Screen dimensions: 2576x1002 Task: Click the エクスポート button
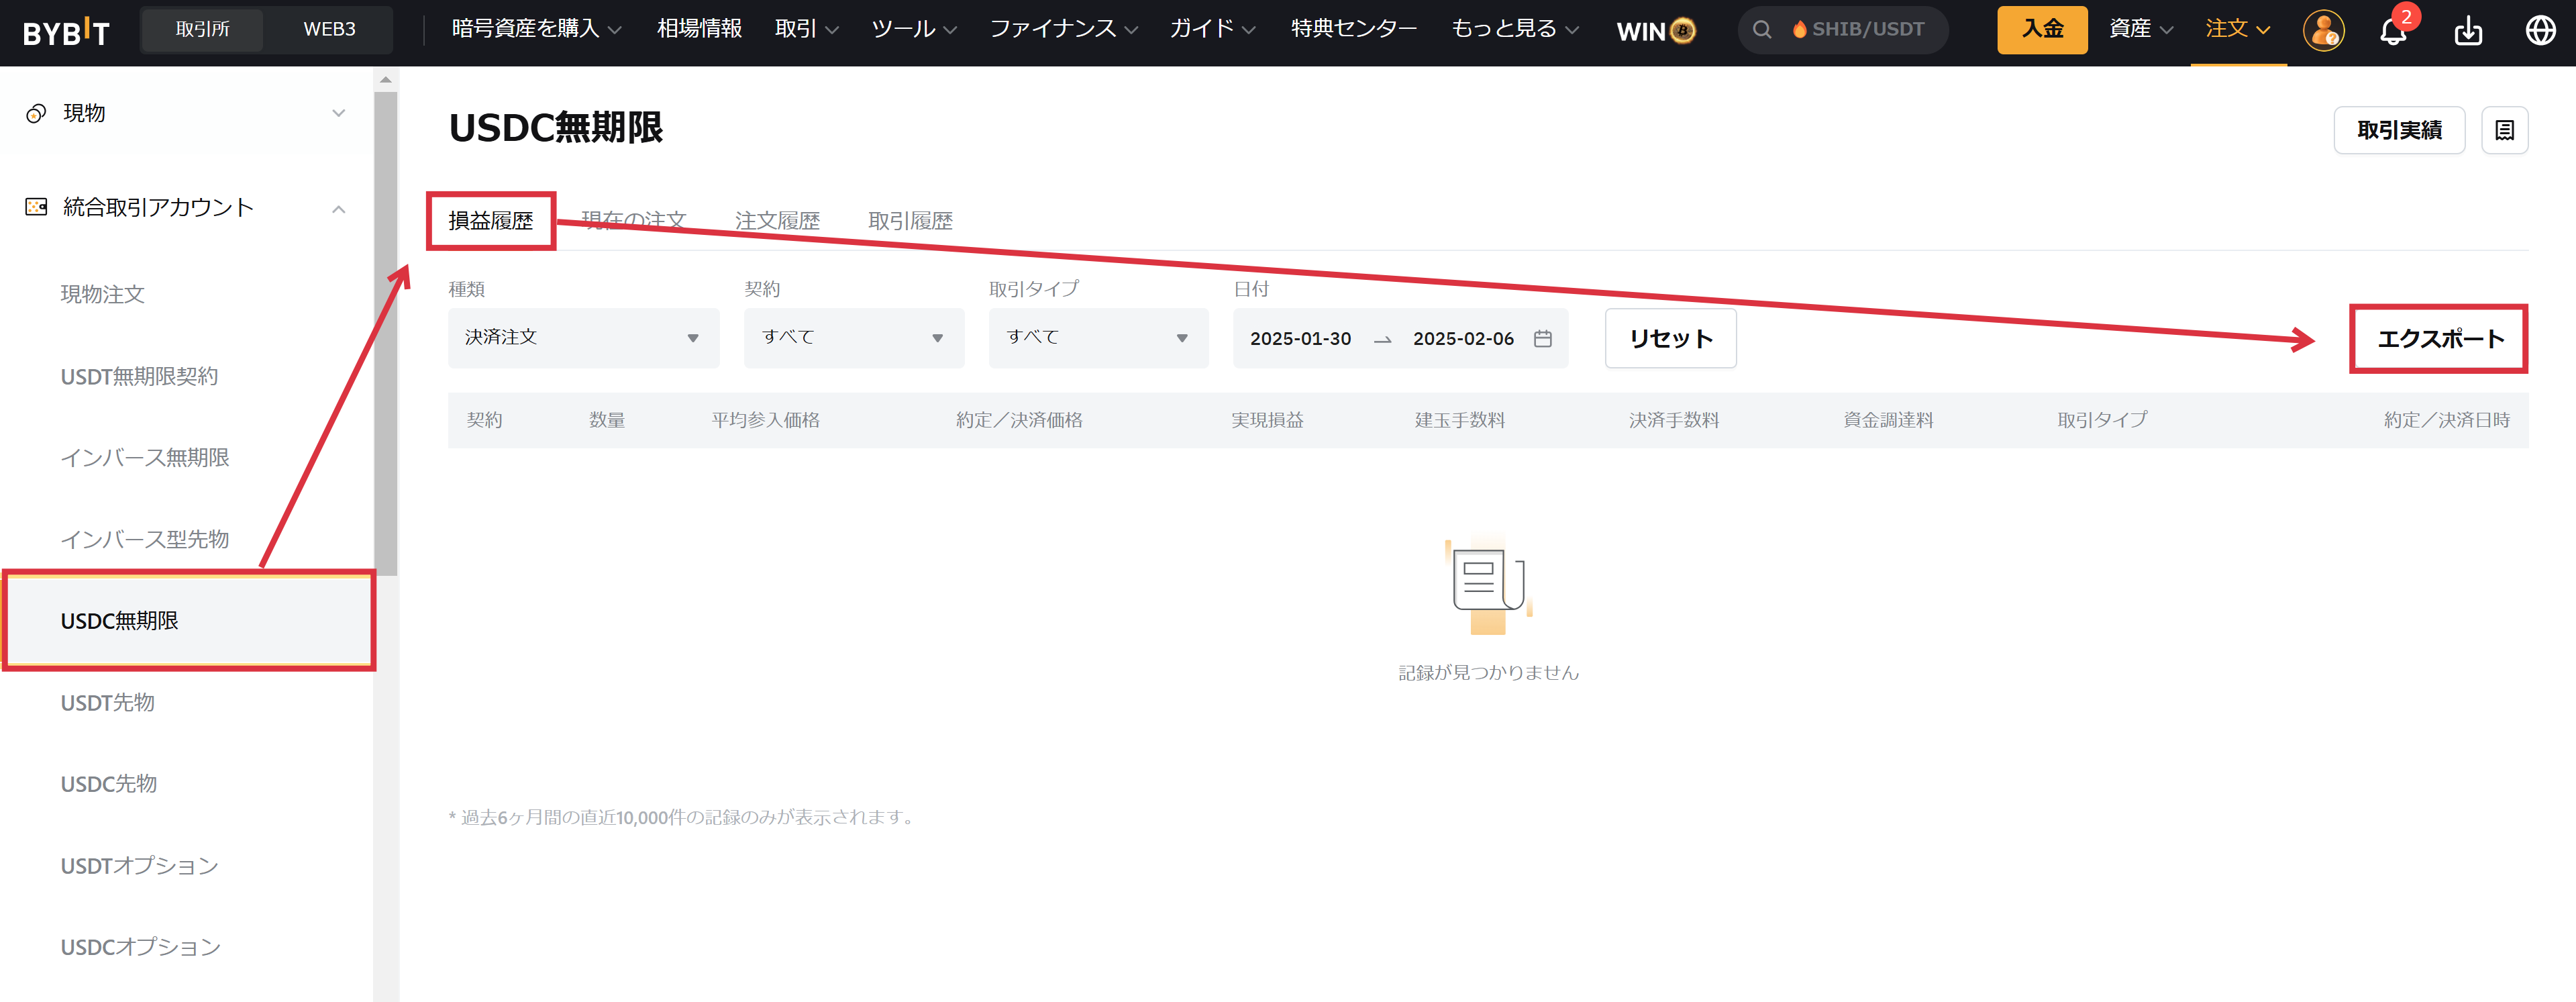(x=2440, y=339)
